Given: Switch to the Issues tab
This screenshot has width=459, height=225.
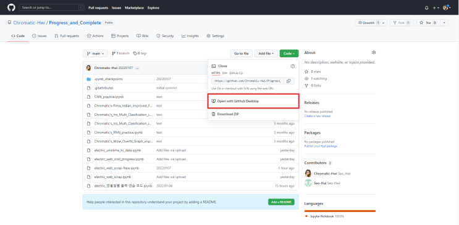Looking at the screenshot, I should 40,36.
